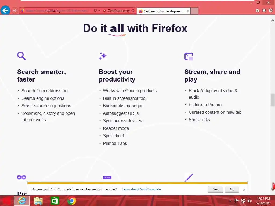Click 'Sync across devices' list item
Image resolution: width=275 pixels, height=206 pixels.
[x=122, y=121]
